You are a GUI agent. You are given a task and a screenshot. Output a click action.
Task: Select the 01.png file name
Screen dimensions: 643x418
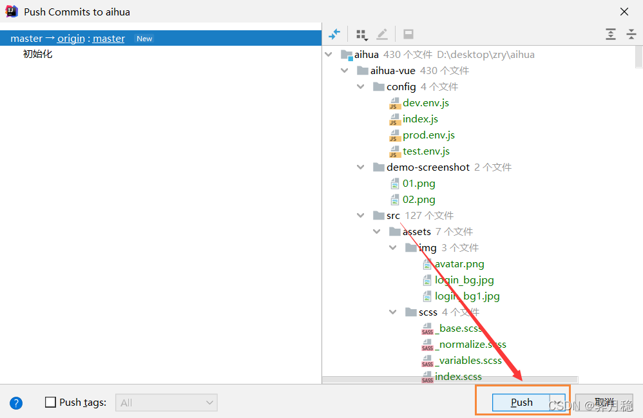(x=419, y=184)
